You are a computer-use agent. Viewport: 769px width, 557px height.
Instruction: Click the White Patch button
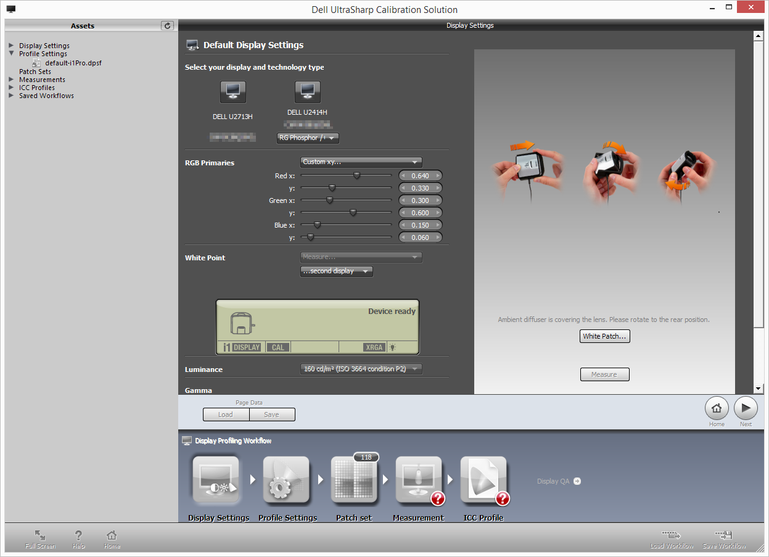(605, 336)
